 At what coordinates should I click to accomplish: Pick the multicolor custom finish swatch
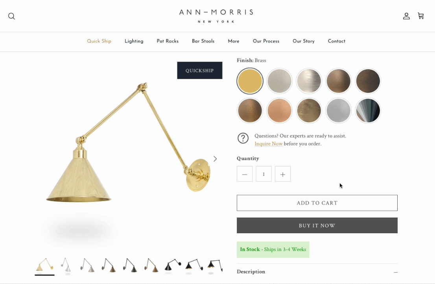(368, 111)
